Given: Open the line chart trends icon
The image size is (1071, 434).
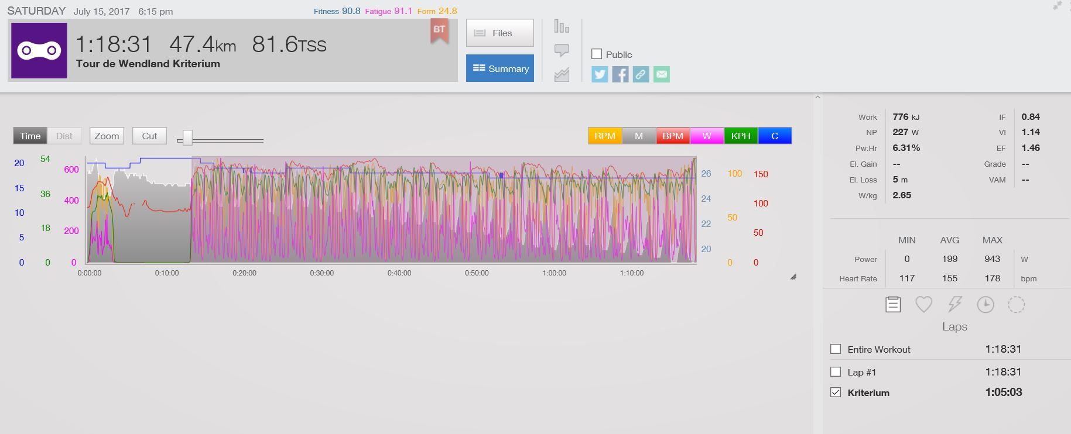Looking at the screenshot, I should pyautogui.click(x=562, y=74).
